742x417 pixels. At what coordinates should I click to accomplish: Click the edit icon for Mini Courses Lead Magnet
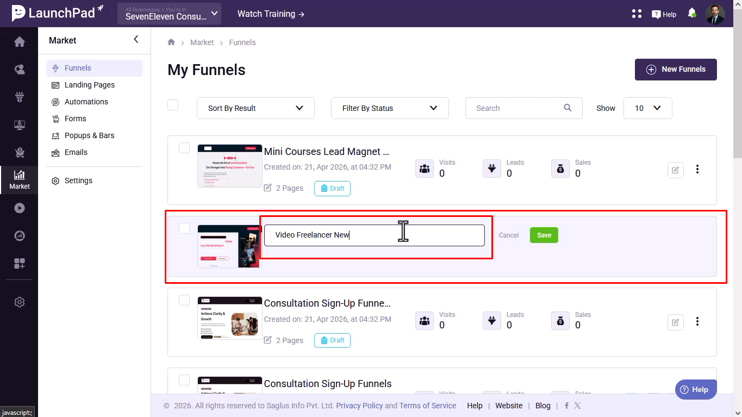coord(675,170)
